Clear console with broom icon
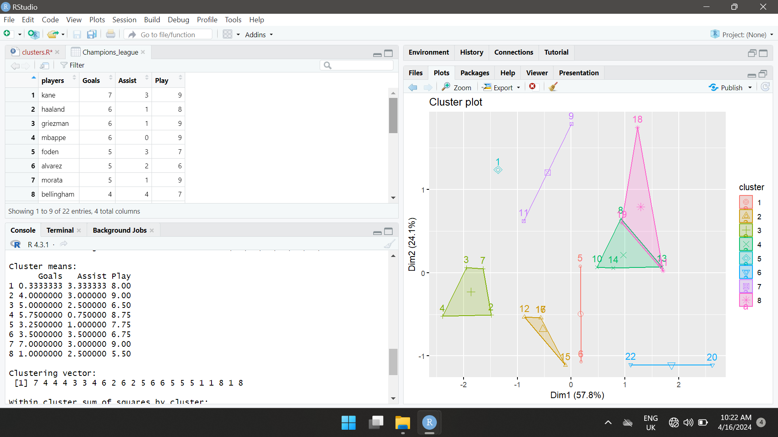778x437 pixels. [x=389, y=244]
